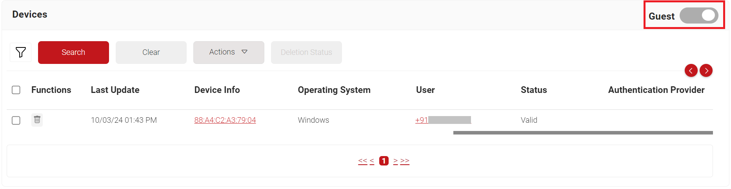
Task: Toggle the Guest switch
Action: (698, 16)
